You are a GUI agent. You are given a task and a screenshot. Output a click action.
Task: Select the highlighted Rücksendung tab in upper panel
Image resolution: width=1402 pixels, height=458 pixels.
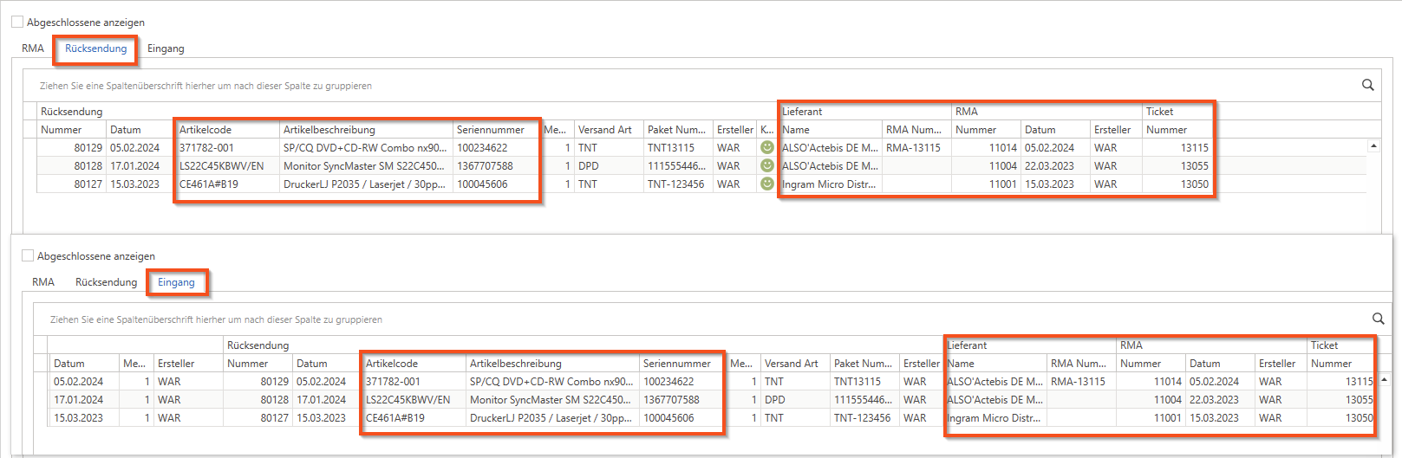(x=95, y=48)
